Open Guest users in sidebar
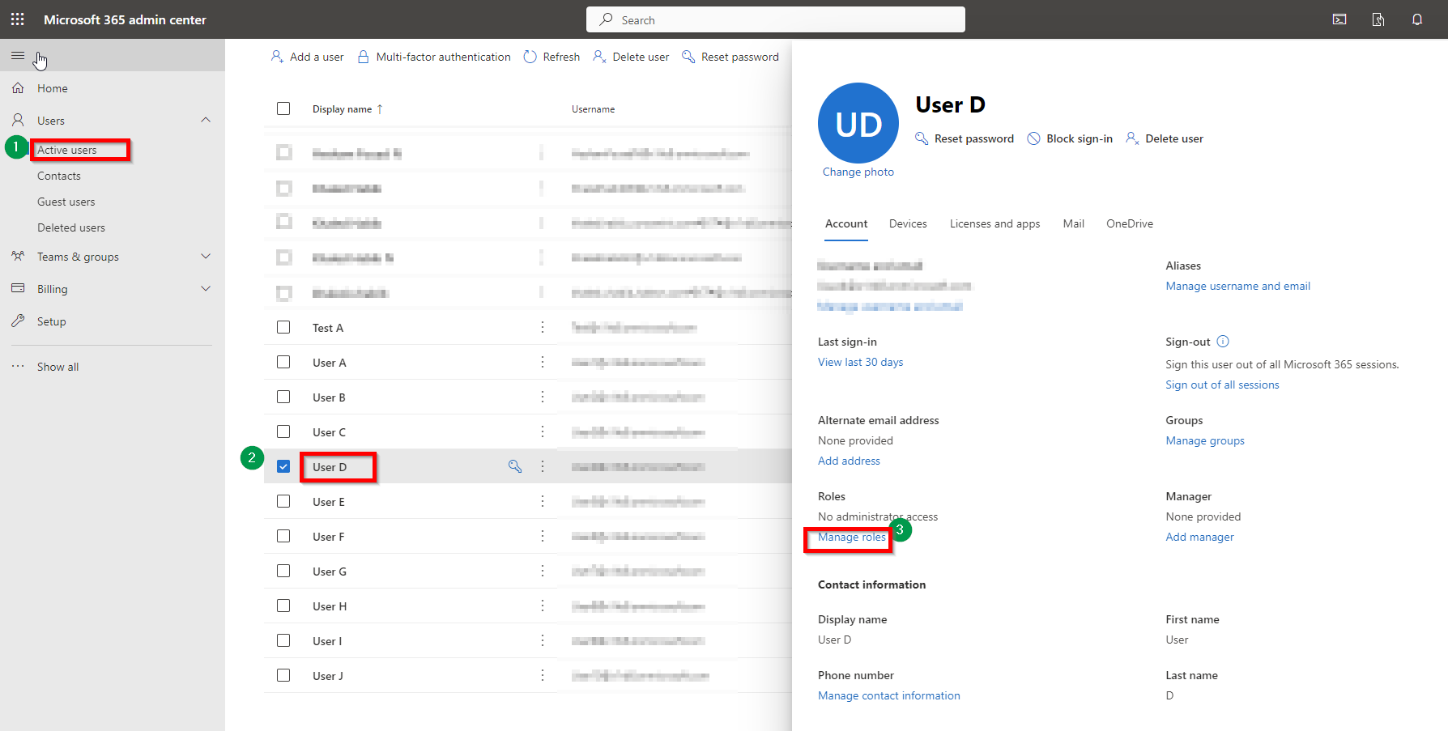The width and height of the screenshot is (1448, 731). [x=66, y=202]
